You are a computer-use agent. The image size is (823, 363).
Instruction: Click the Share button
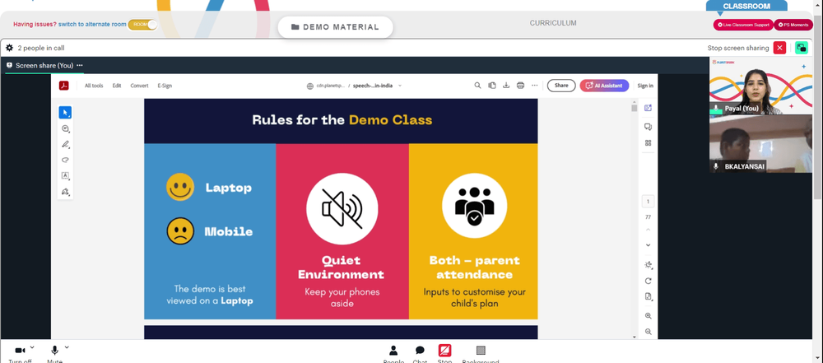pos(561,86)
